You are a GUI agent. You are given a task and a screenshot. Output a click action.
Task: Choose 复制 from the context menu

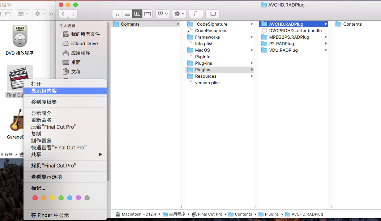[65, 134]
